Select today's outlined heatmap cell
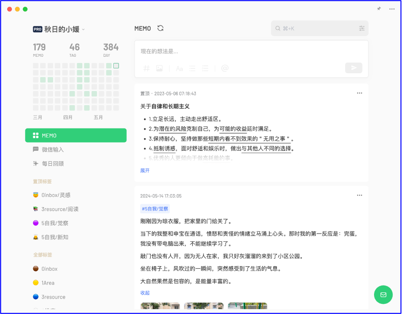This screenshot has width=402, height=314. coord(116,66)
